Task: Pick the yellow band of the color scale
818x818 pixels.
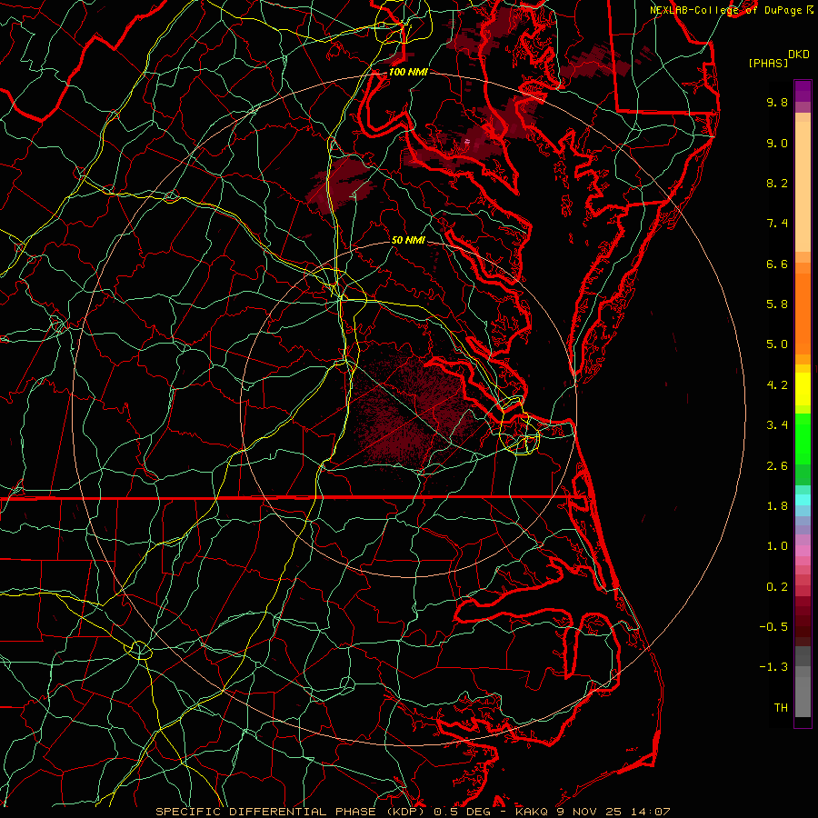Action: (x=803, y=389)
